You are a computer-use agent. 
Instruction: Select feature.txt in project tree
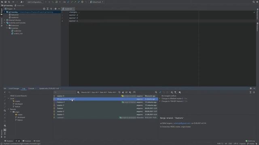(13, 14)
